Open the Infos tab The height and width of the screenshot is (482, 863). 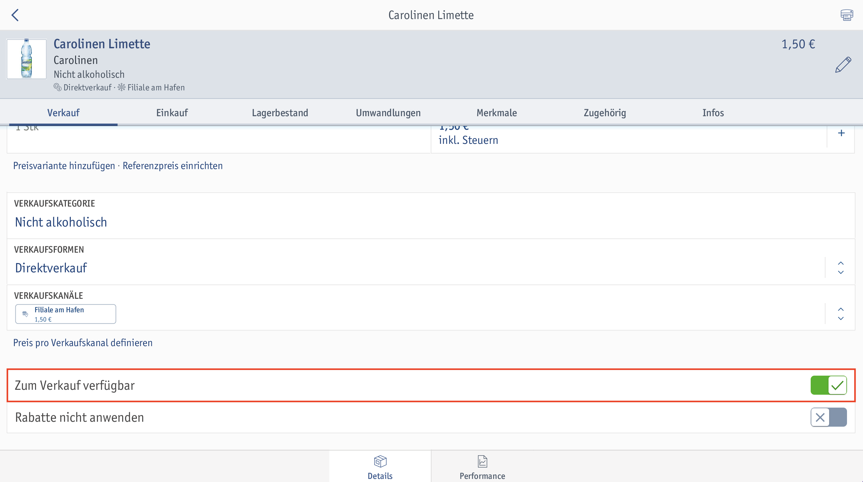coord(713,113)
